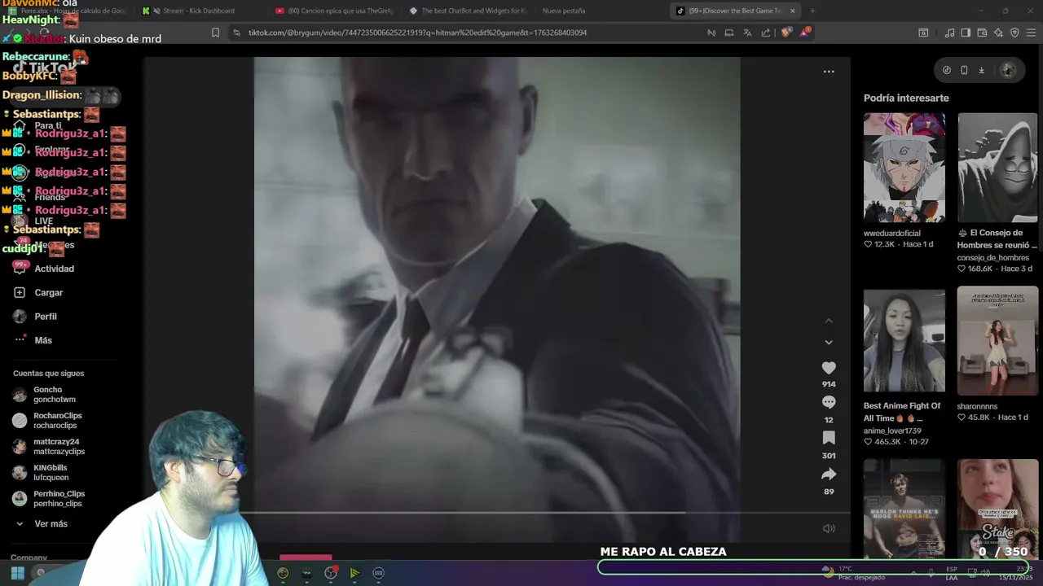Open the Brave Wallet icon
The width and height of the screenshot is (1043, 586).
click(x=982, y=33)
